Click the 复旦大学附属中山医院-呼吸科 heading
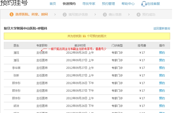173x113 pixels. click(25, 28)
